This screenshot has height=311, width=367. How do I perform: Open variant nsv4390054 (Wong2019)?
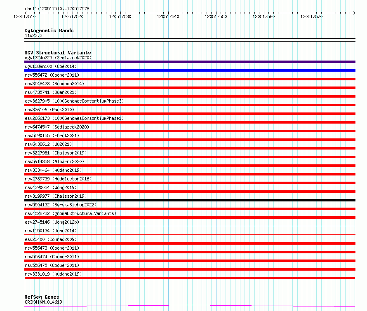click(x=51, y=187)
